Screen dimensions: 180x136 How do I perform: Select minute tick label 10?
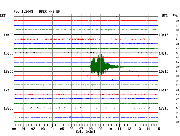click(x=110, y=129)
